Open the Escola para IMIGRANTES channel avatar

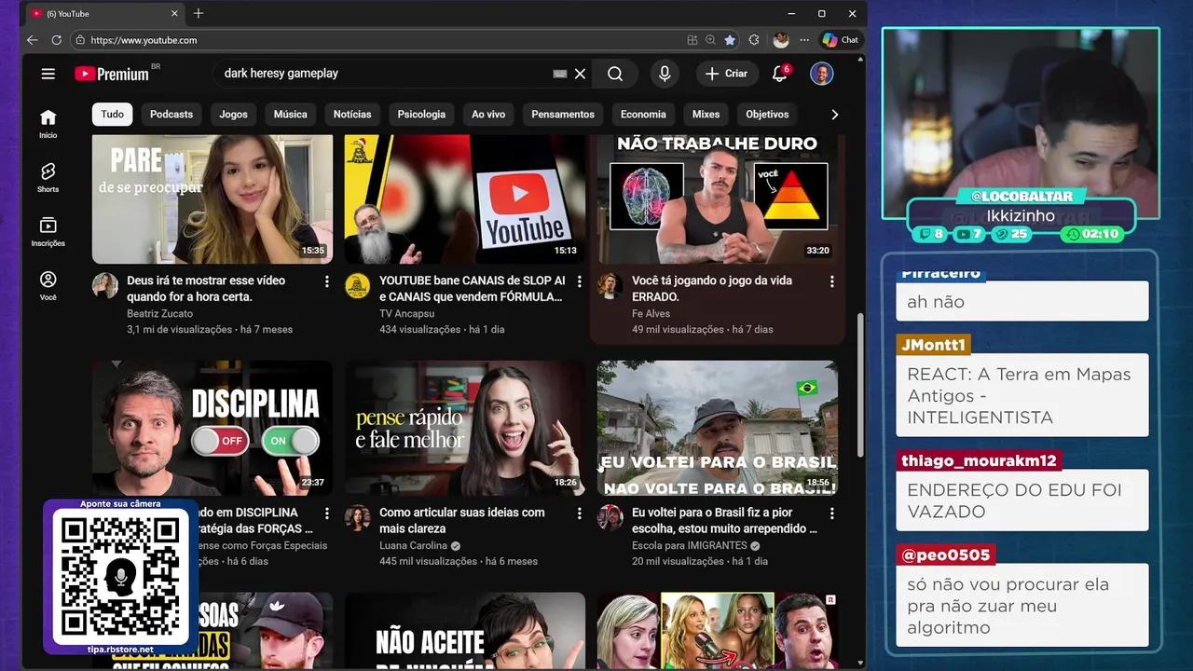tap(610, 517)
